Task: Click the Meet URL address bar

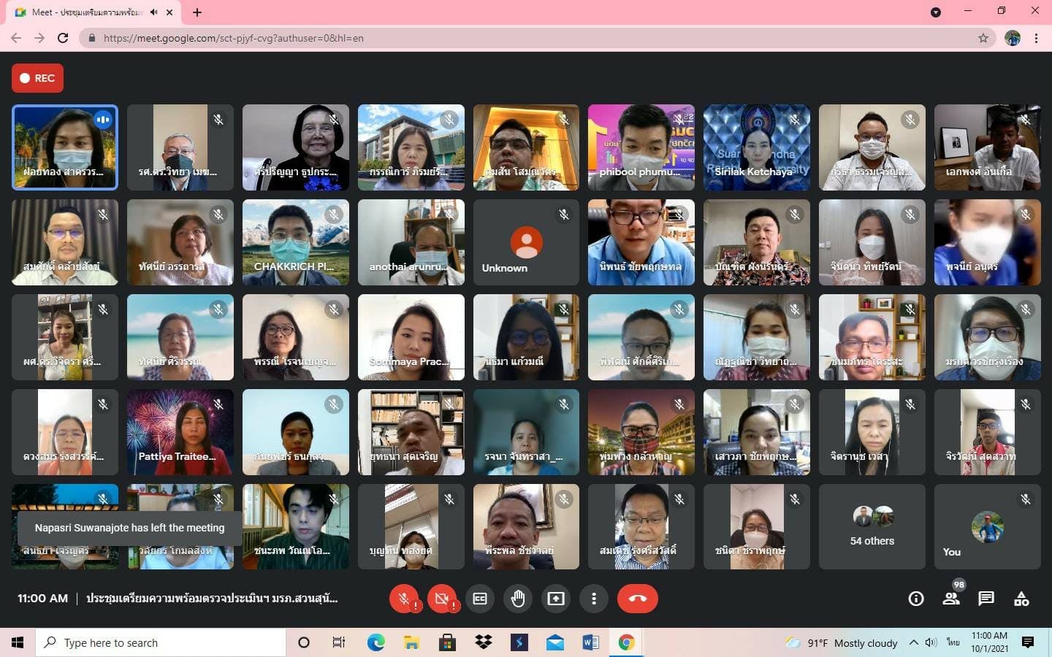Action: tap(511, 38)
